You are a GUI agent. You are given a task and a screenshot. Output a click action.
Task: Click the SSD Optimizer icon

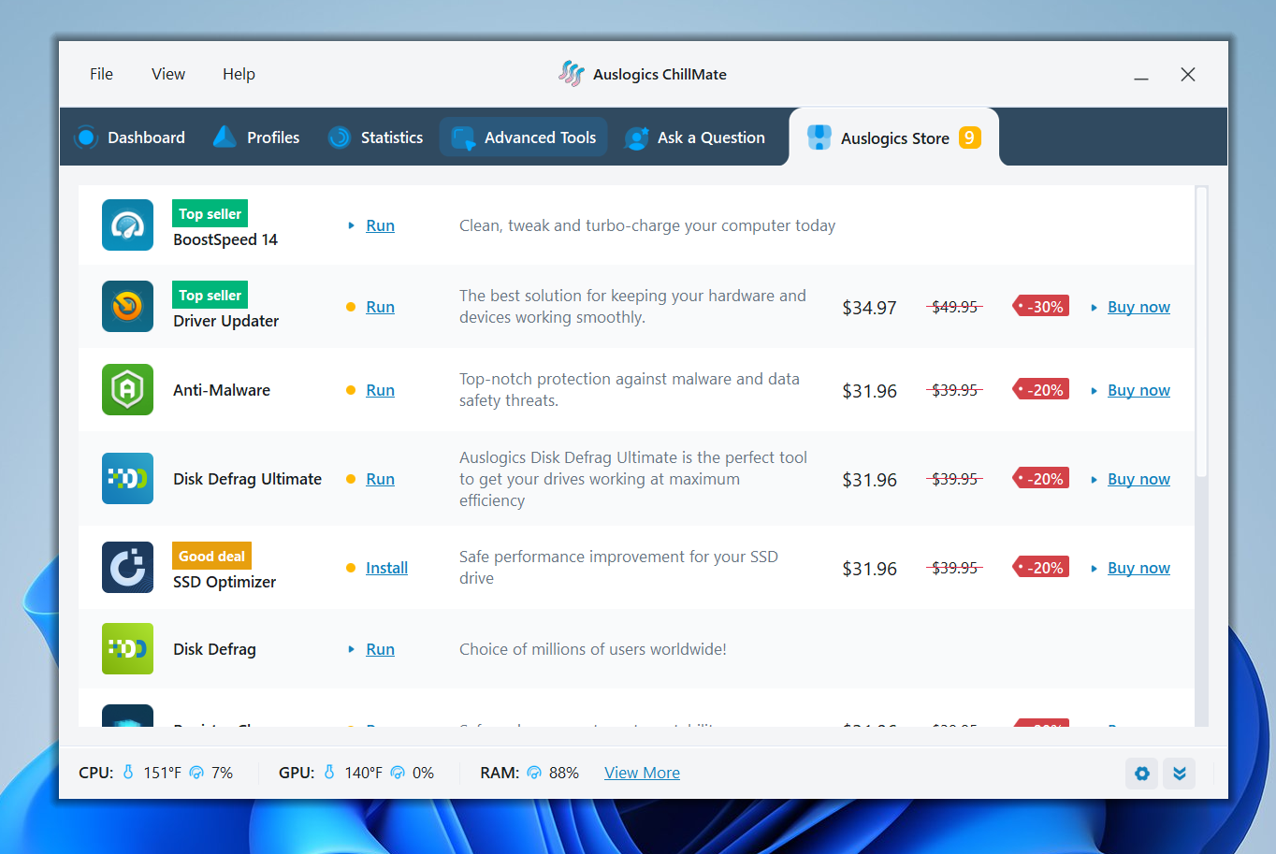click(127, 567)
